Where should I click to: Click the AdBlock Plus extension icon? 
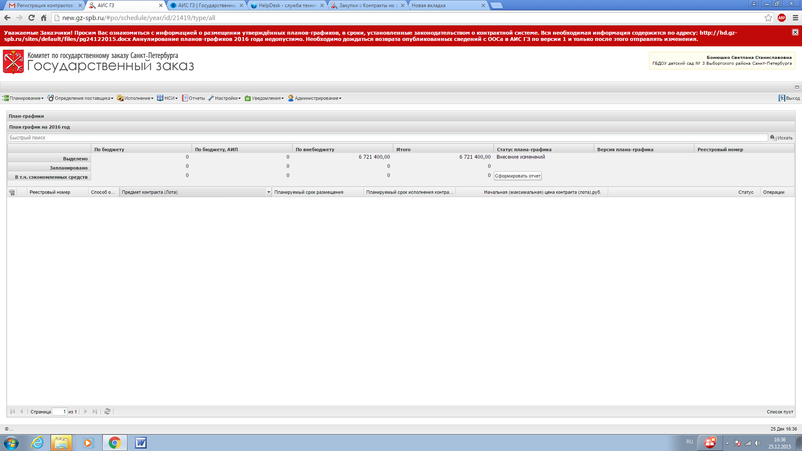coord(782,18)
